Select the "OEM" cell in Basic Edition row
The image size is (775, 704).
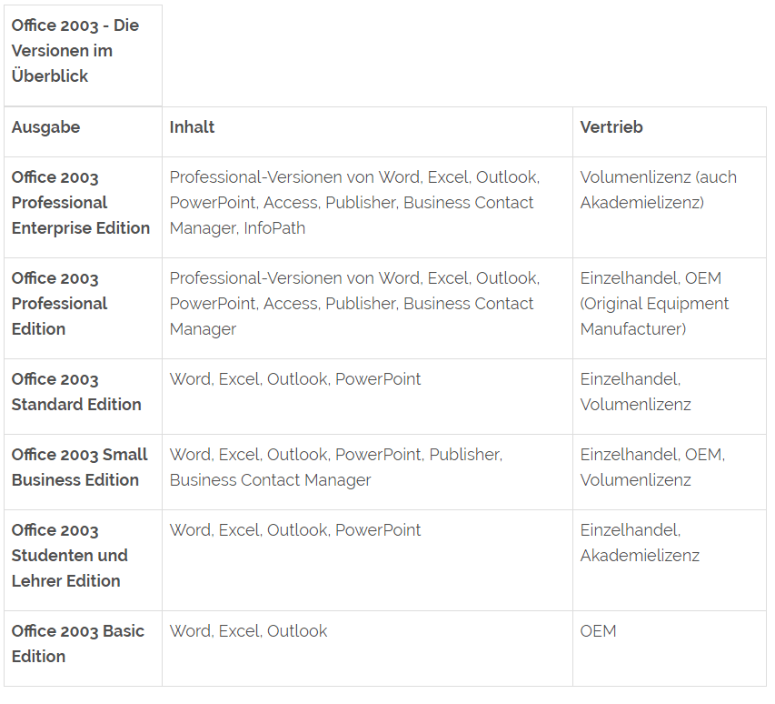(x=598, y=631)
